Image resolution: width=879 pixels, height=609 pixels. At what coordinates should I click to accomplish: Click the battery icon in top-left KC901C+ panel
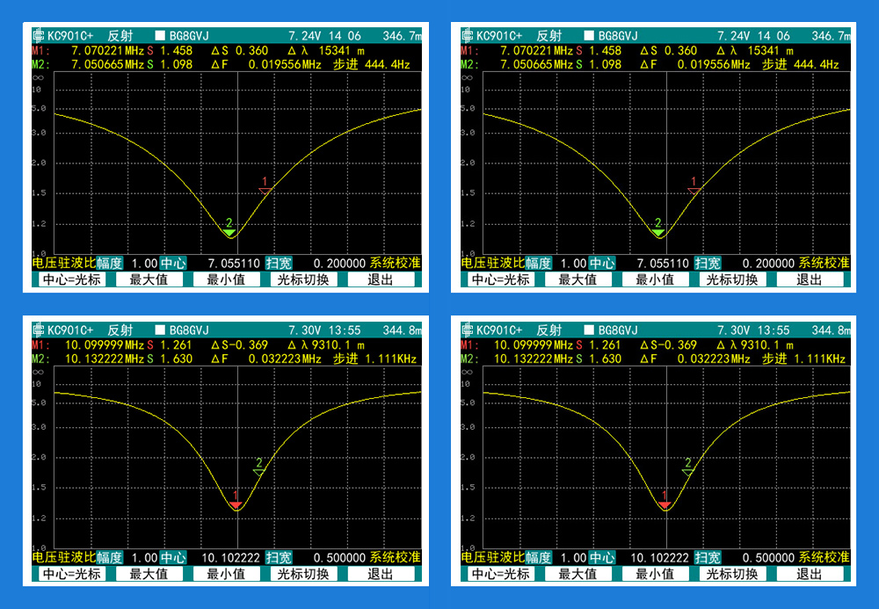pos(38,36)
